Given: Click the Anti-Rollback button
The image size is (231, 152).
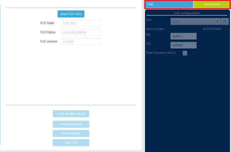Looking at the screenshot, I should 71,134.
